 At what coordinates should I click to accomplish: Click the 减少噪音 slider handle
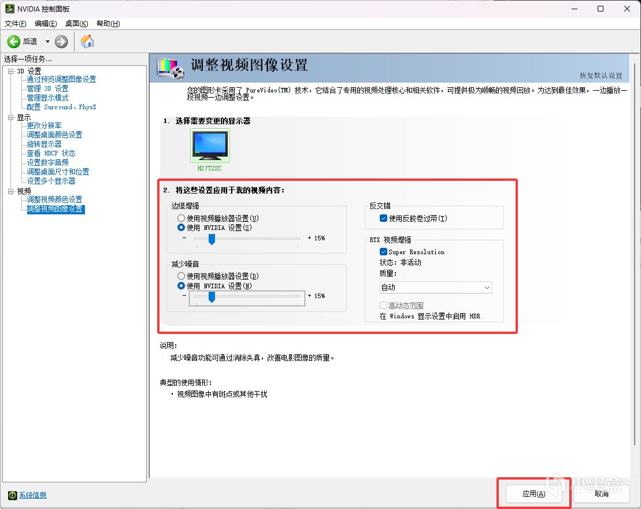(x=212, y=297)
